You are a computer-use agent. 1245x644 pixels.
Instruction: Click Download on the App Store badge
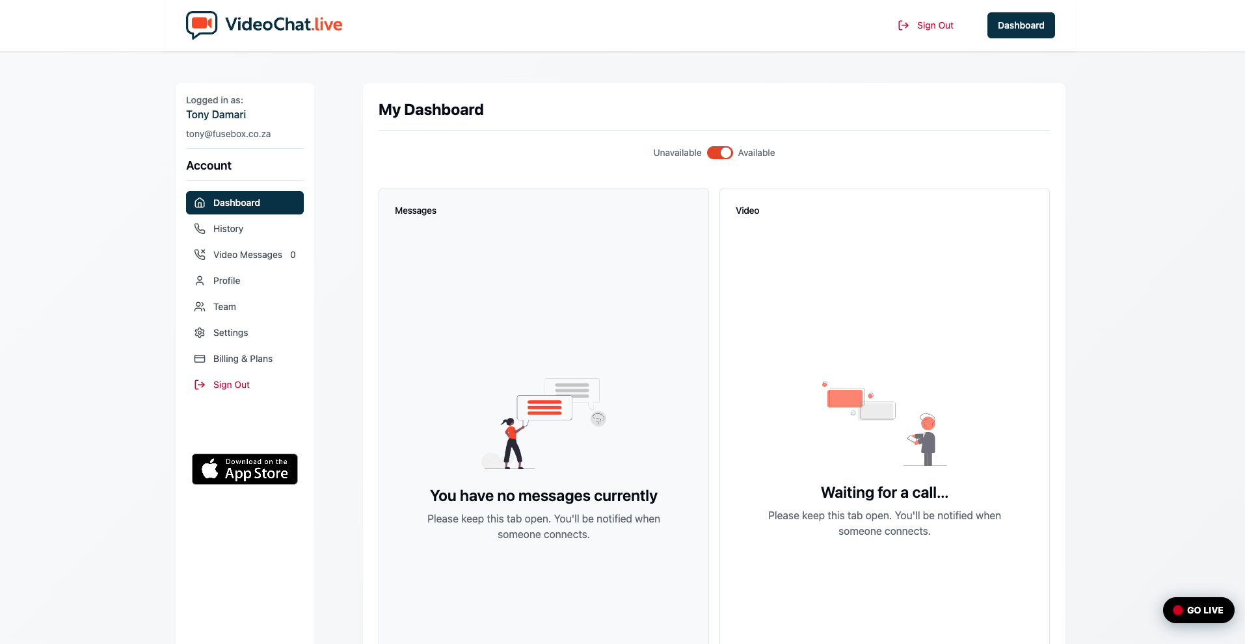[x=245, y=469]
